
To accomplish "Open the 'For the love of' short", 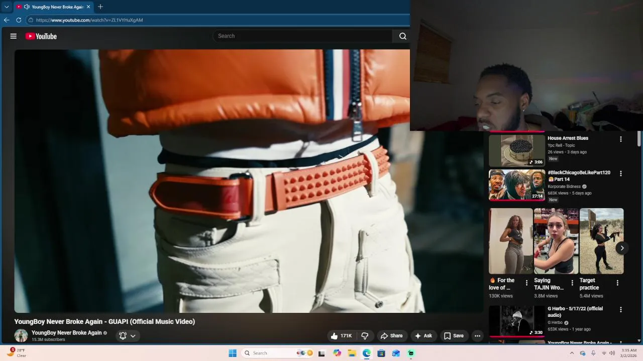I will coord(511,241).
